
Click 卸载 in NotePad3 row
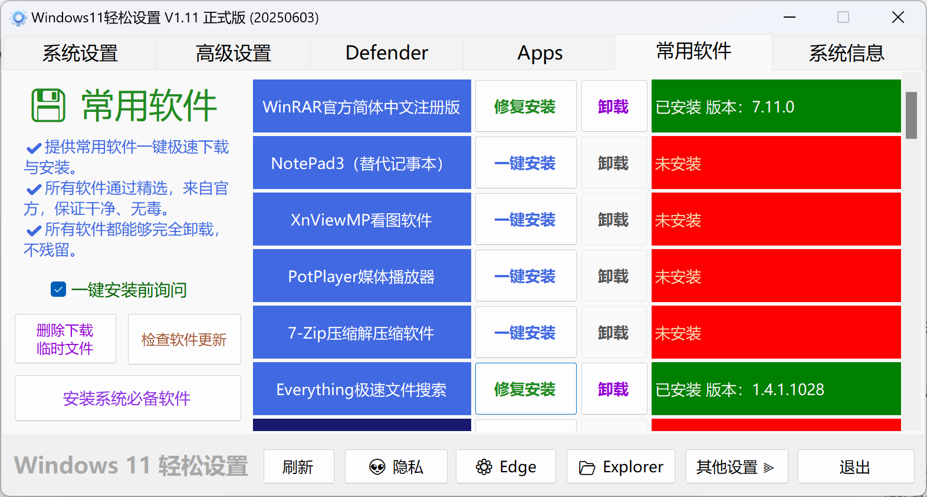click(614, 163)
